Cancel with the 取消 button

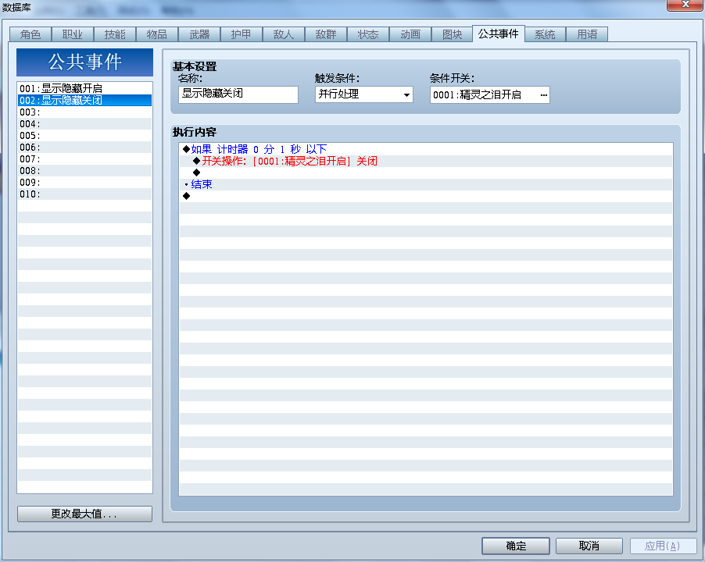589,546
